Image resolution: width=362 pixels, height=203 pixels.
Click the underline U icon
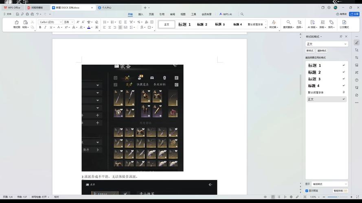(x=51, y=27)
